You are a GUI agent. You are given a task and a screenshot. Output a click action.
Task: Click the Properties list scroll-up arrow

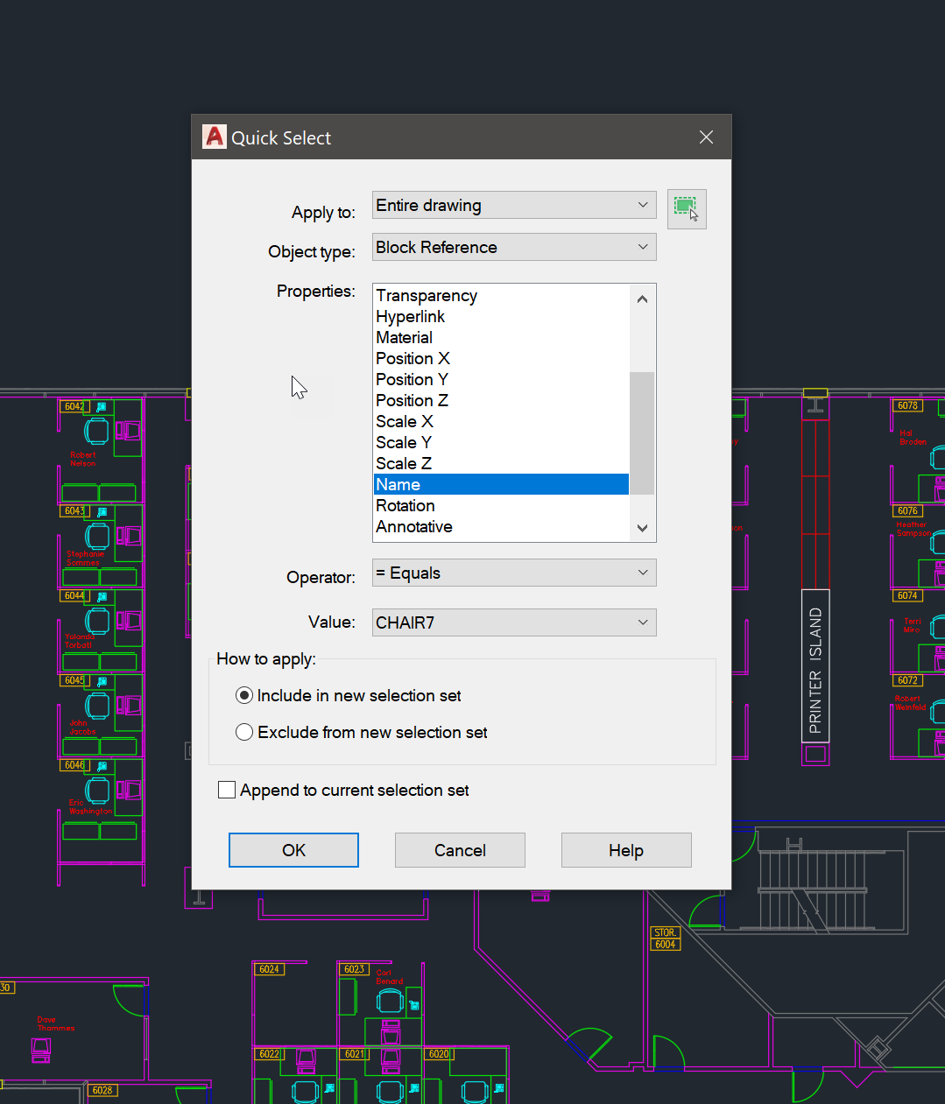(x=642, y=299)
